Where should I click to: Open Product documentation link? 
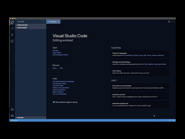pos(61,88)
